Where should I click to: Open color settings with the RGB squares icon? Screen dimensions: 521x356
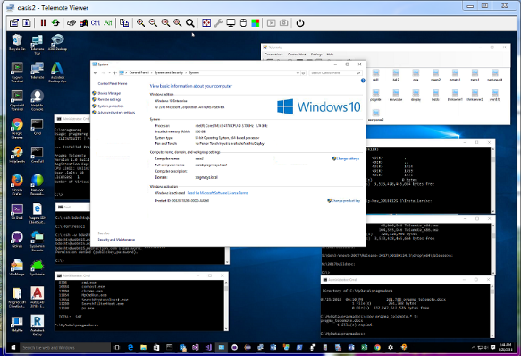click(256, 23)
